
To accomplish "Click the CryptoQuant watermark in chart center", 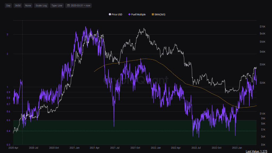I will tap(135, 80).
